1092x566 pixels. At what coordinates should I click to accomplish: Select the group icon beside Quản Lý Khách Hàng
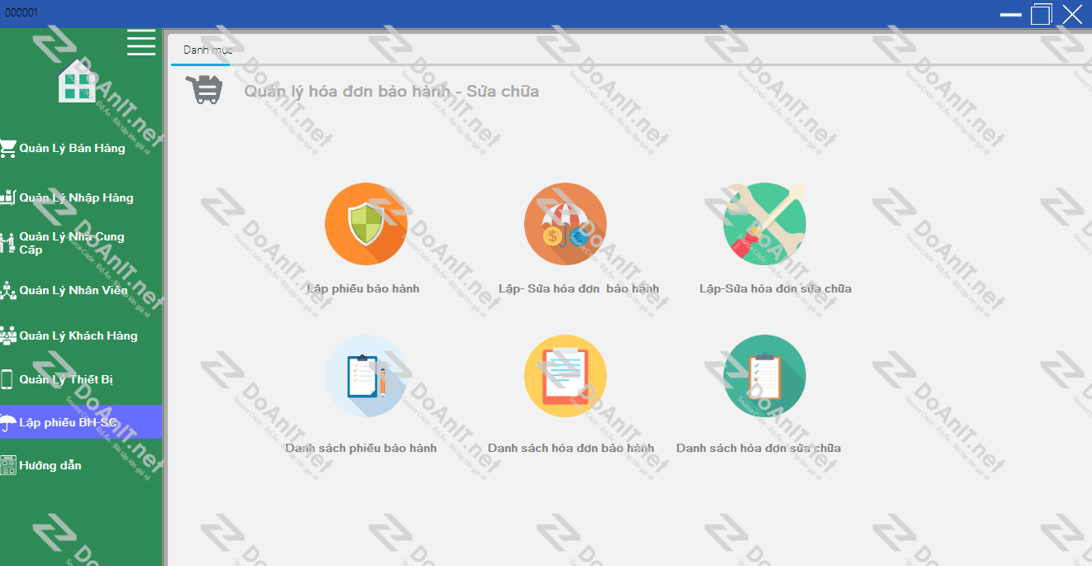(8, 335)
